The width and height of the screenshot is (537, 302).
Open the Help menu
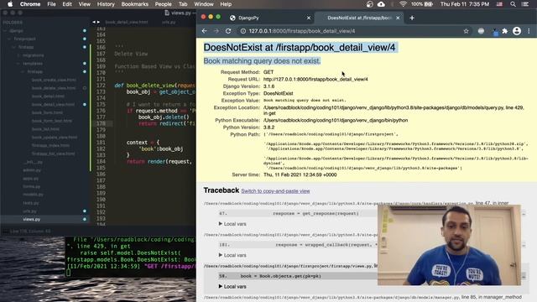[x=226, y=4]
